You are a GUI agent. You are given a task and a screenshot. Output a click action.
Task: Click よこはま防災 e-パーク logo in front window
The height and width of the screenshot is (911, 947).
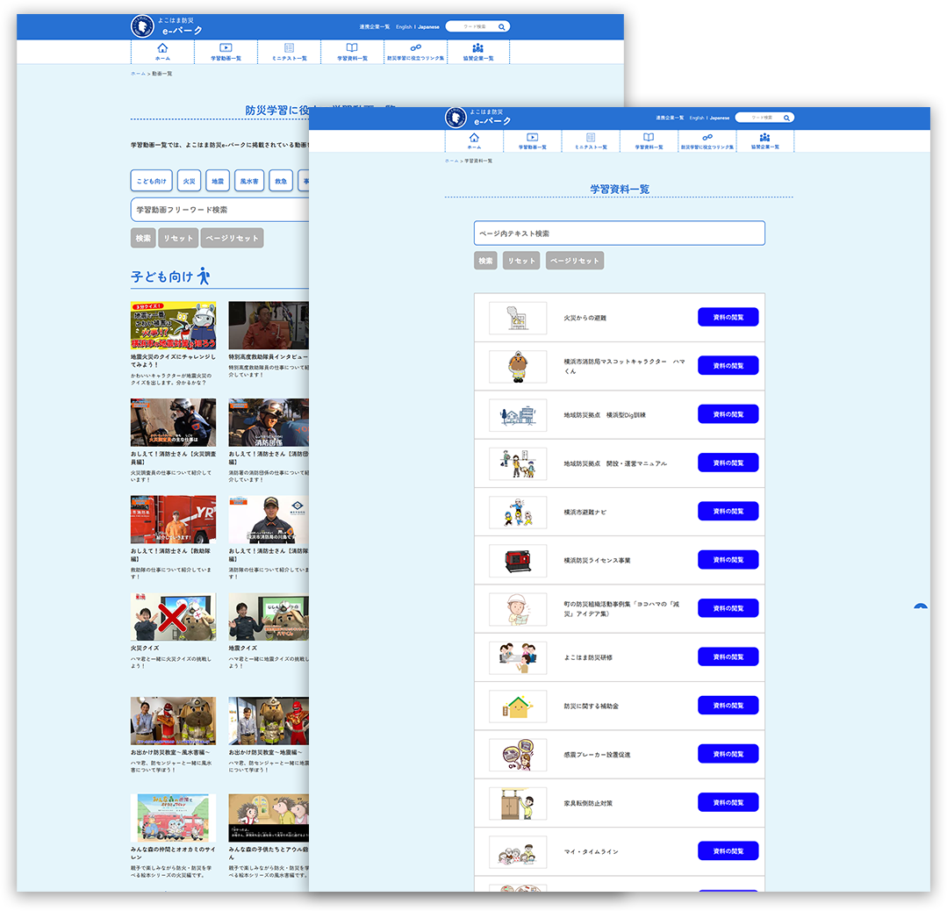[x=477, y=118]
